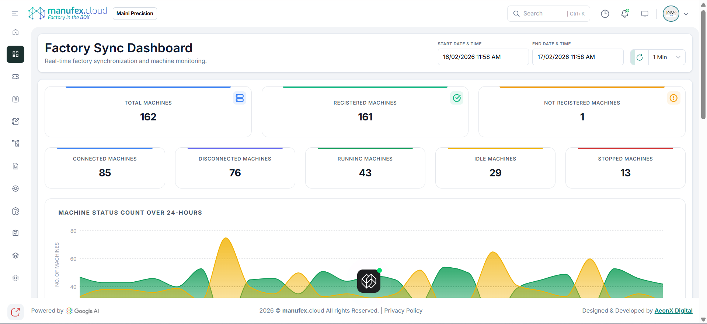Image resolution: width=707 pixels, height=324 pixels.
Task: Toggle the hamburger sidebar menu
Action: (x=15, y=14)
